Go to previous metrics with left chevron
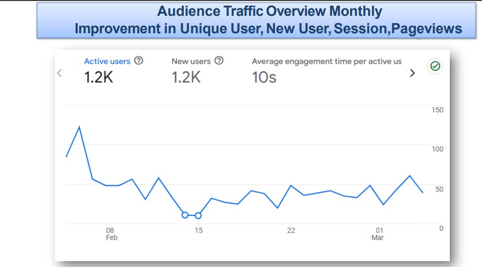 (60, 73)
